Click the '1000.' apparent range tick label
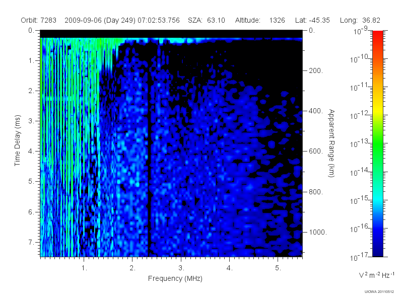 coord(318,232)
